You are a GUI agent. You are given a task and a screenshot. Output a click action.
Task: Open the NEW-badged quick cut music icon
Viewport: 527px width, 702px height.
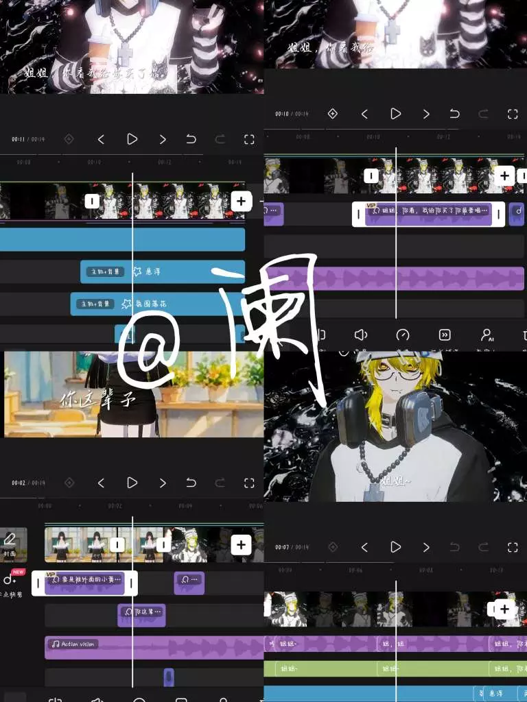tap(10, 580)
